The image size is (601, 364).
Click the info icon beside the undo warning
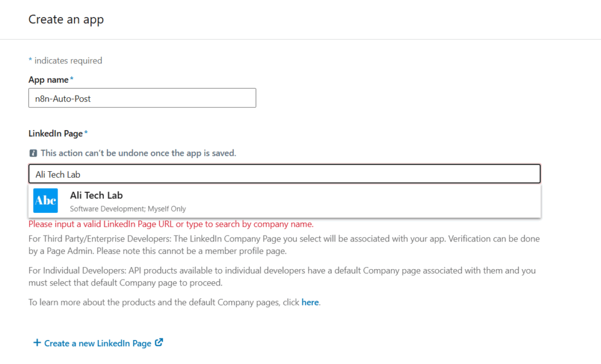(x=33, y=153)
